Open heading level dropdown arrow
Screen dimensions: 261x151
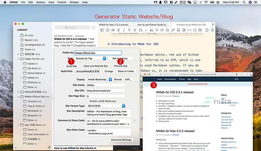click(x=146, y=30)
